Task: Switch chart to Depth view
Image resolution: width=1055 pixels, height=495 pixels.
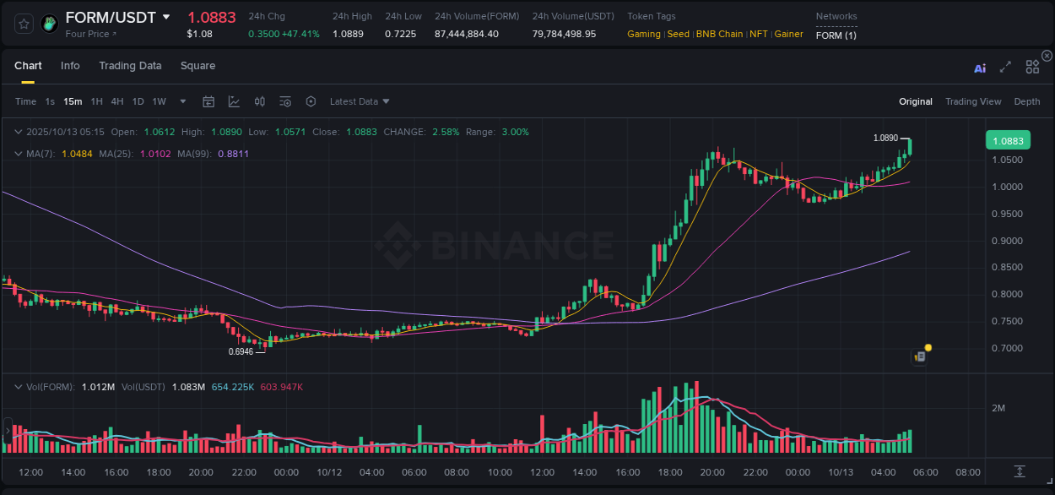Action: point(1027,101)
